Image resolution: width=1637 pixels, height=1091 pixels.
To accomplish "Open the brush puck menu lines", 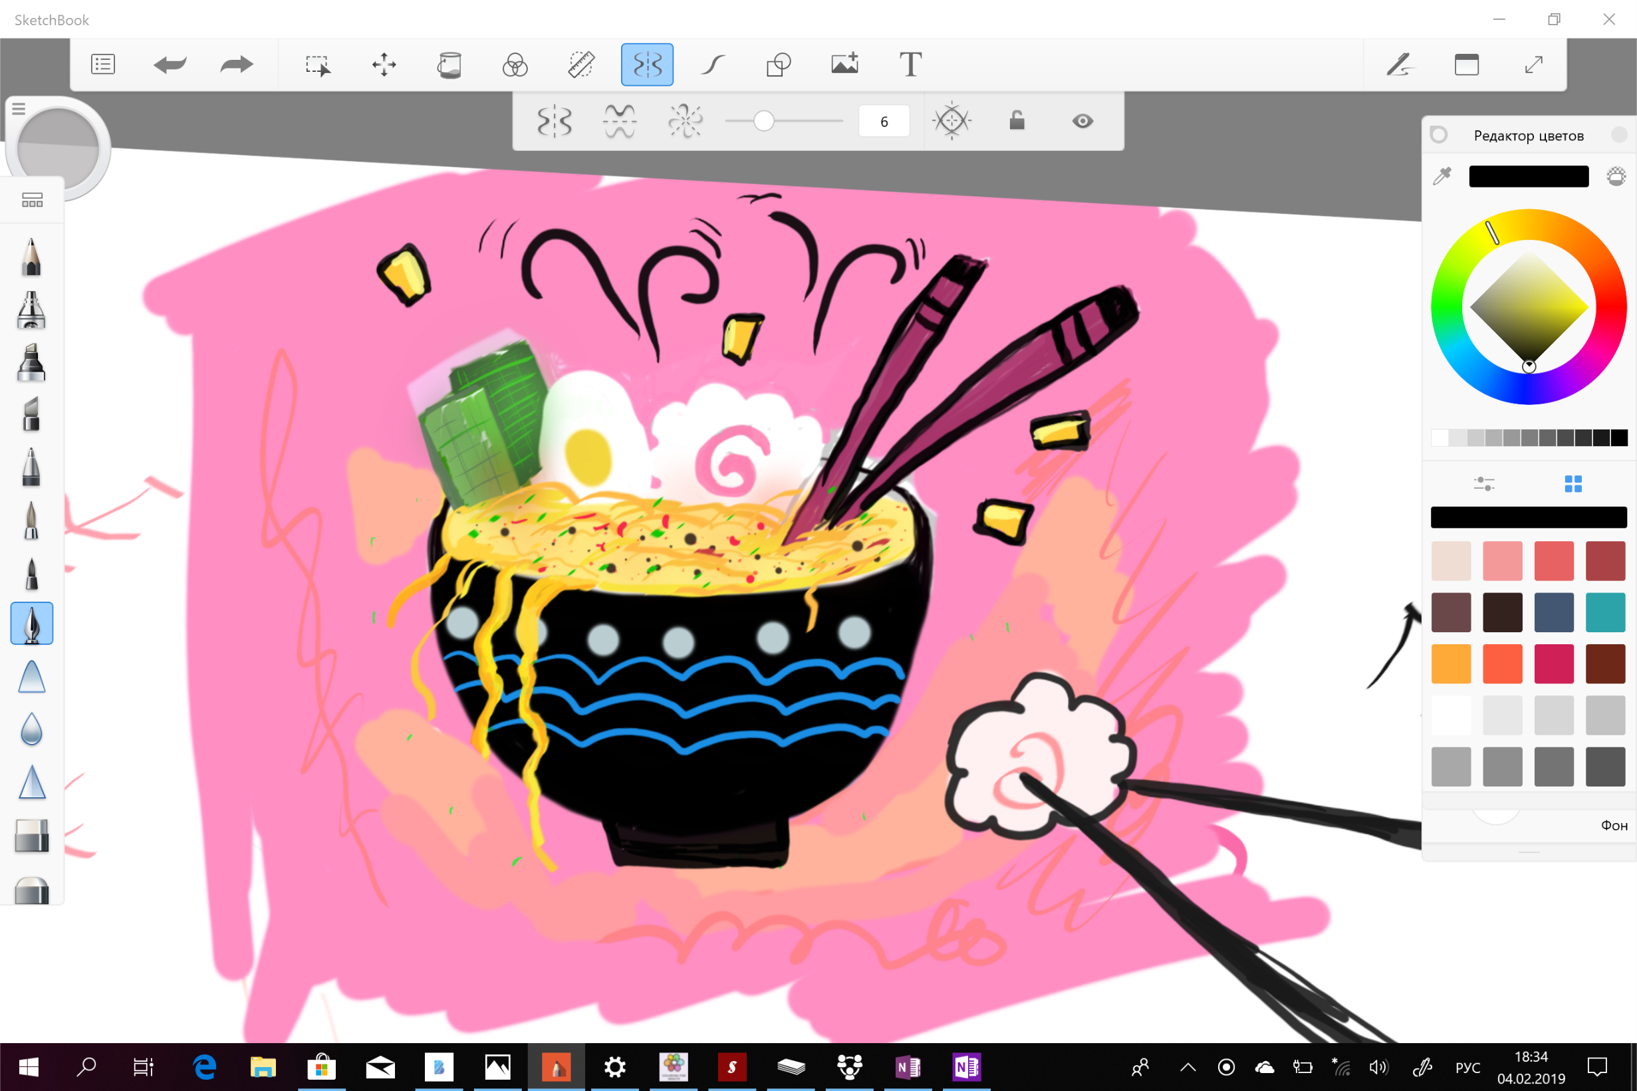I will tap(19, 108).
